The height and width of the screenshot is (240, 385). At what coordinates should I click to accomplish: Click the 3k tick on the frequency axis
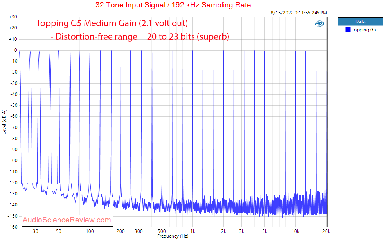242,231
